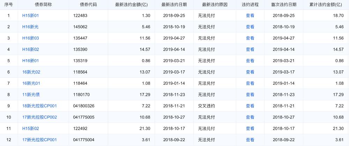
Task: Click first default date 2018-09-22
Action: [283, 140]
